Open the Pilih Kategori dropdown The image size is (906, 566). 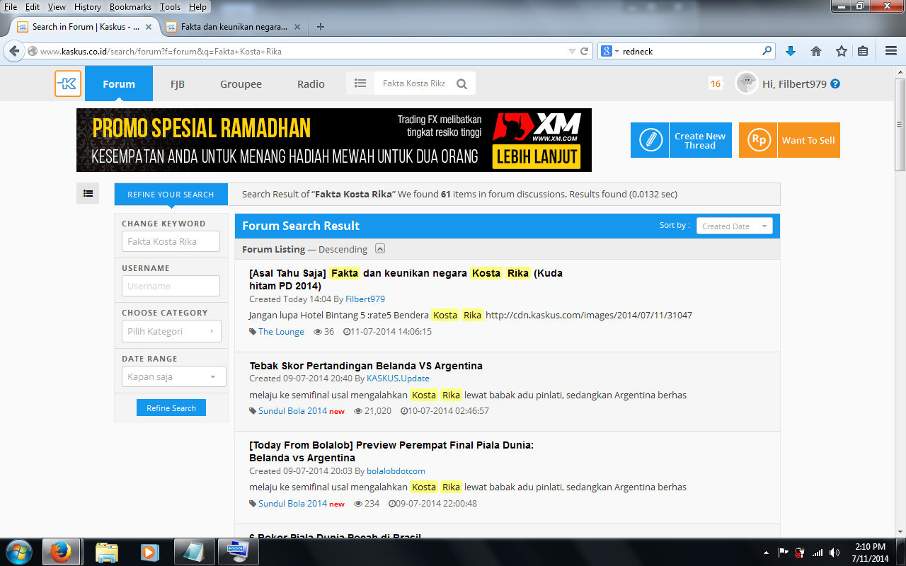[171, 331]
